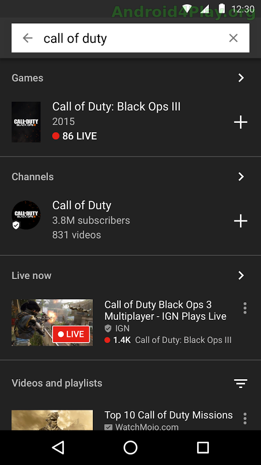
Task: Tap the back arrow in search bar
Action: coord(27,38)
